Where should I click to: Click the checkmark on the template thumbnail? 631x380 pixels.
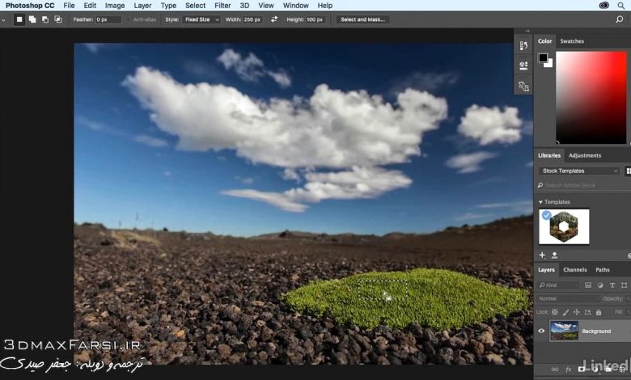pyautogui.click(x=546, y=215)
